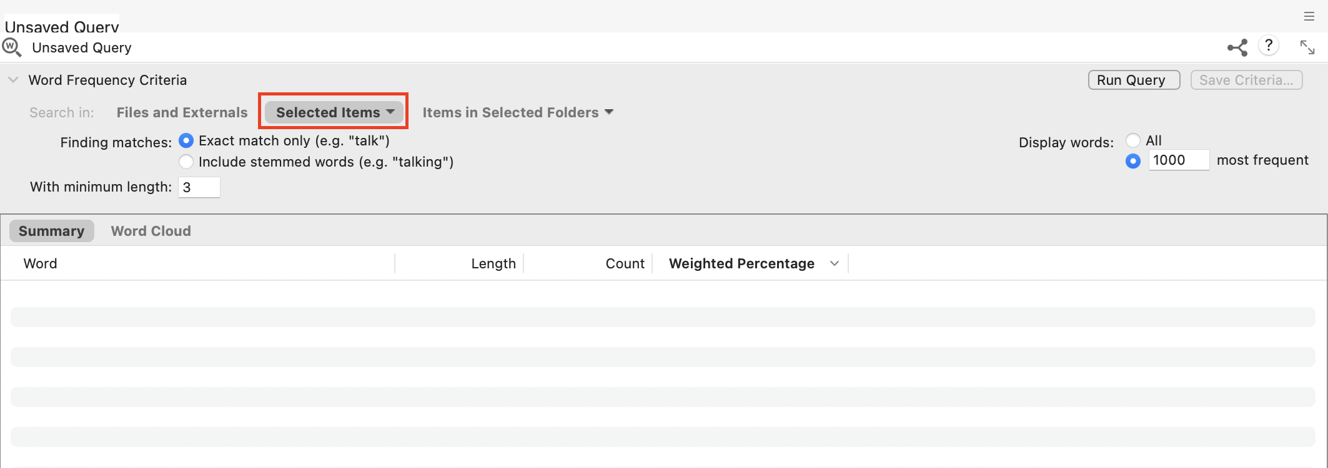The image size is (1328, 468).
Task: Expand the view with the fullscreen arrow icon
Action: point(1307,47)
